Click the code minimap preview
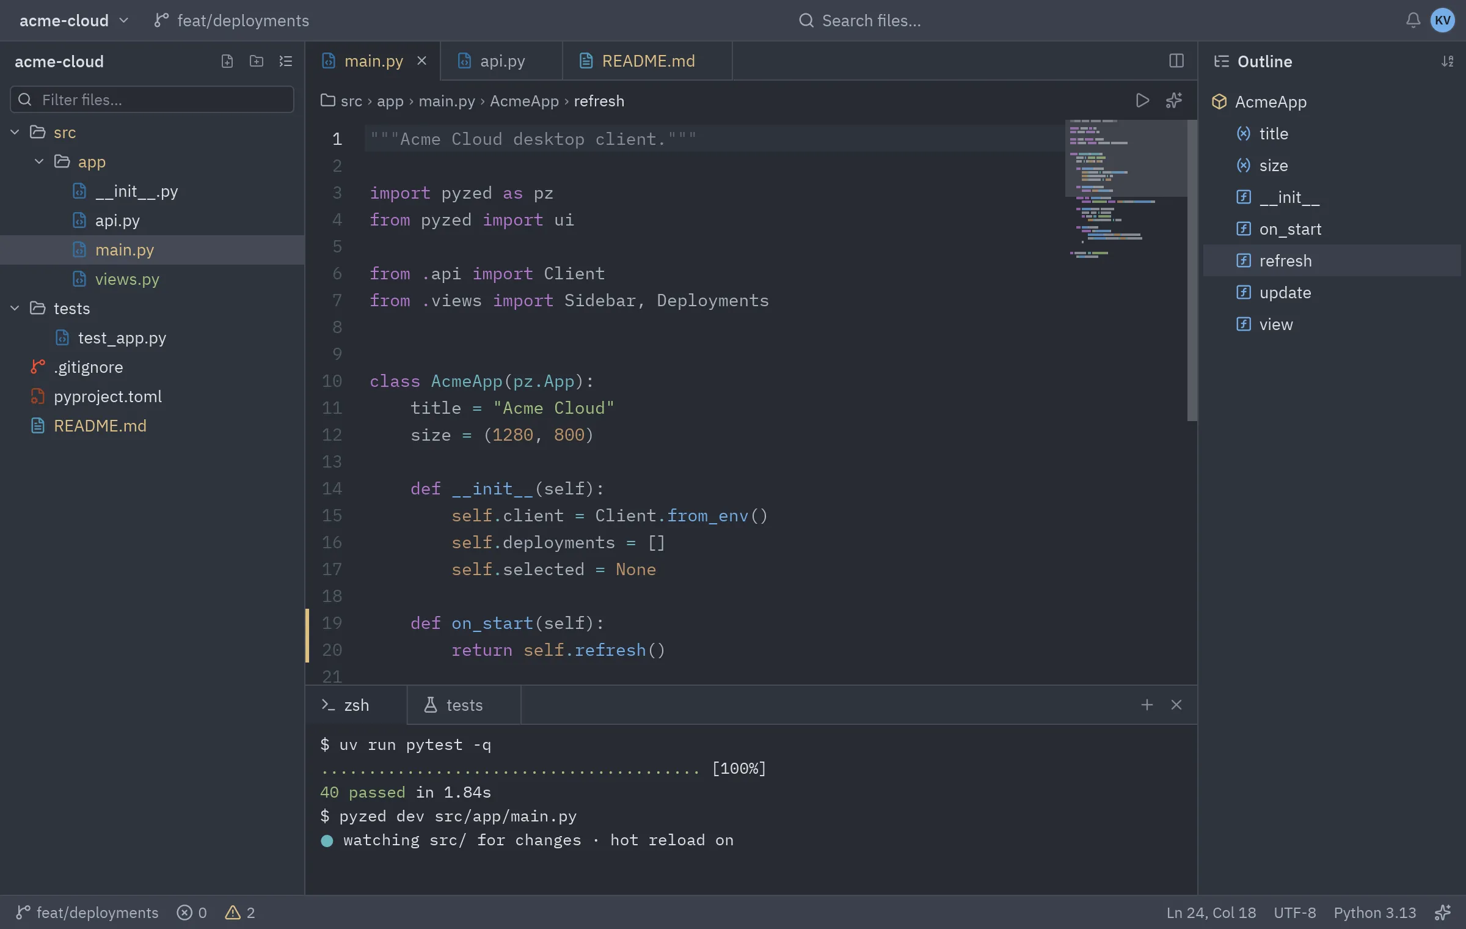The height and width of the screenshot is (929, 1466). tap(1126, 189)
